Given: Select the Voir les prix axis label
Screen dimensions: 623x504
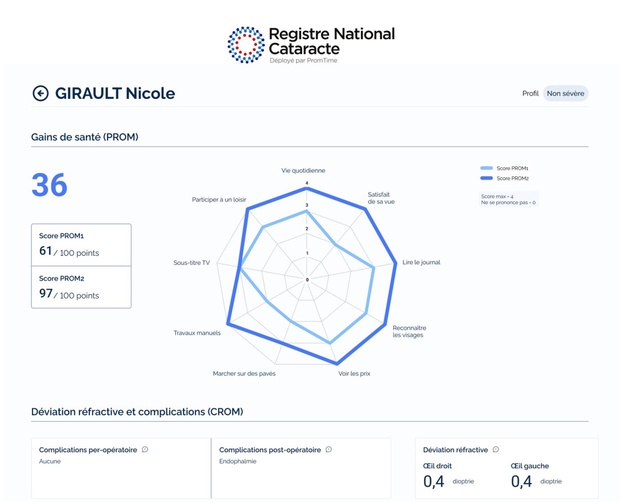Looking at the screenshot, I should pyautogui.click(x=354, y=374).
